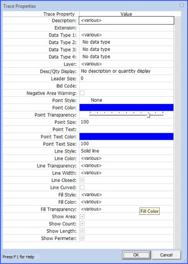Click the Point Size value field
Image resolution: width=188 pixels, height=264 pixels.
coord(126,122)
